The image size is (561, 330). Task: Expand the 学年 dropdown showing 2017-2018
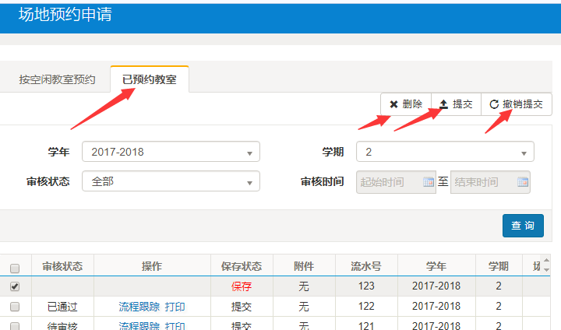171,152
